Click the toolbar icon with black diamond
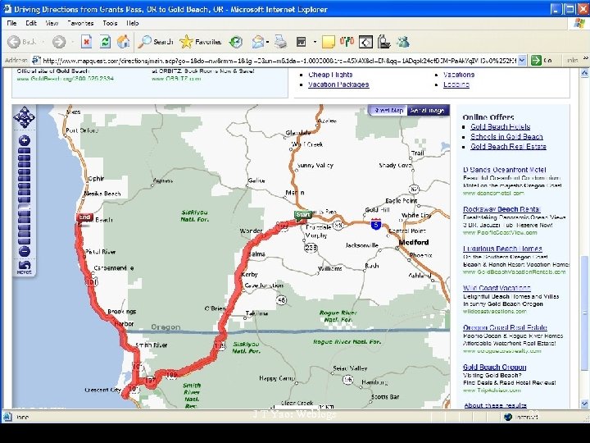This screenshot has width=590, height=443. pyautogui.click(x=365, y=42)
